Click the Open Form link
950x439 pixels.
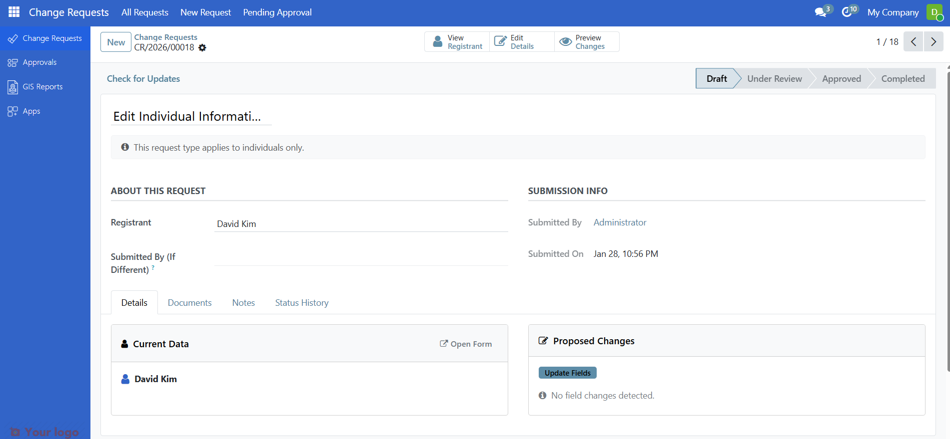[466, 344]
